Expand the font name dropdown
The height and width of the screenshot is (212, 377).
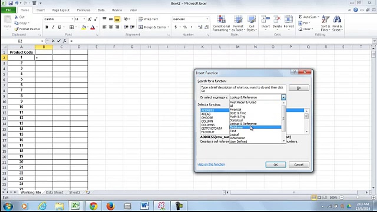(x=72, y=19)
